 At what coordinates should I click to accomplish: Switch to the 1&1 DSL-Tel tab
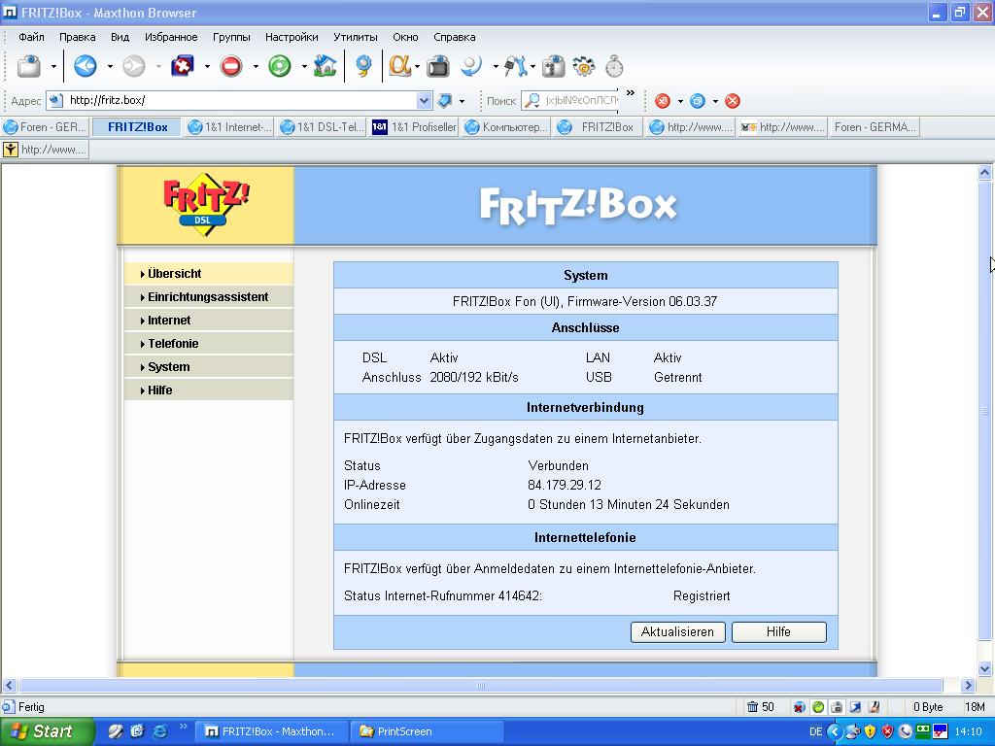322,127
